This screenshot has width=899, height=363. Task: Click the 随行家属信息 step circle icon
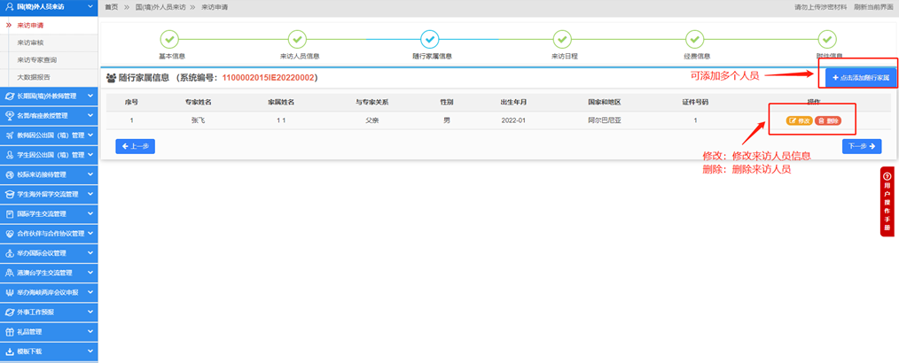coord(430,39)
